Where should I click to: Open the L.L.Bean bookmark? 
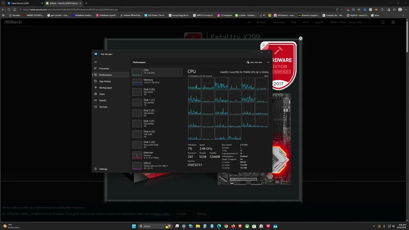pyautogui.click(x=245, y=15)
